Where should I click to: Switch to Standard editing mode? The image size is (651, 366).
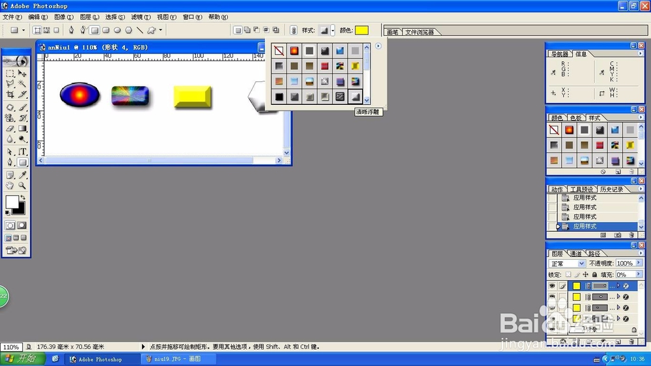(10, 225)
